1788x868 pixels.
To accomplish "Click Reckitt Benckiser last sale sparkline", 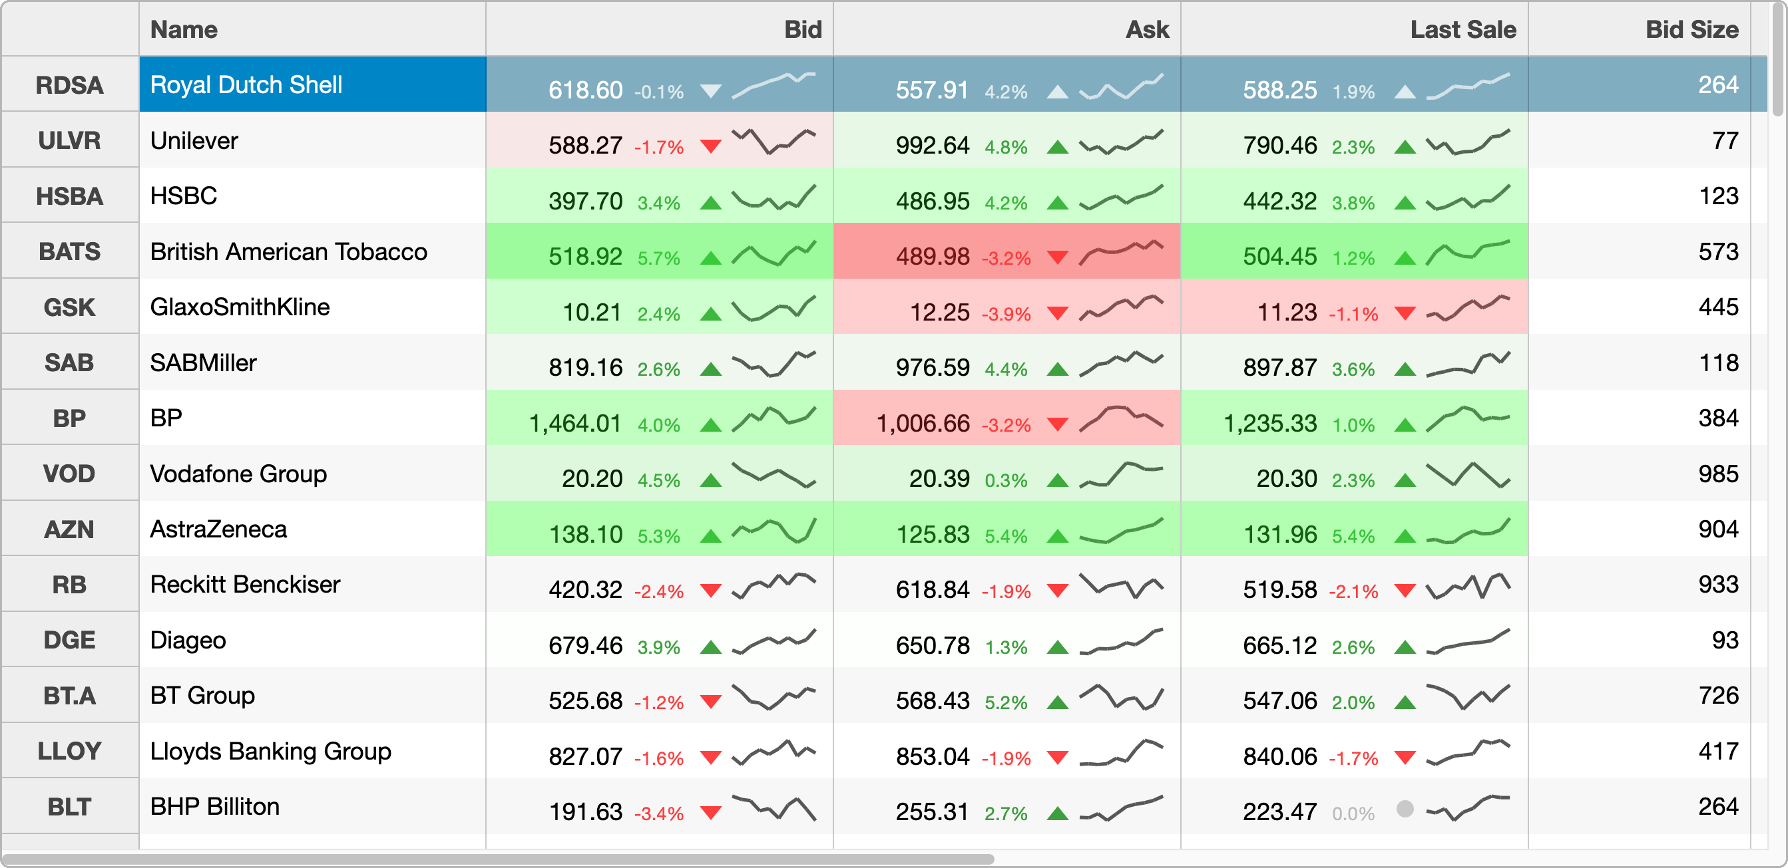I will (1468, 586).
